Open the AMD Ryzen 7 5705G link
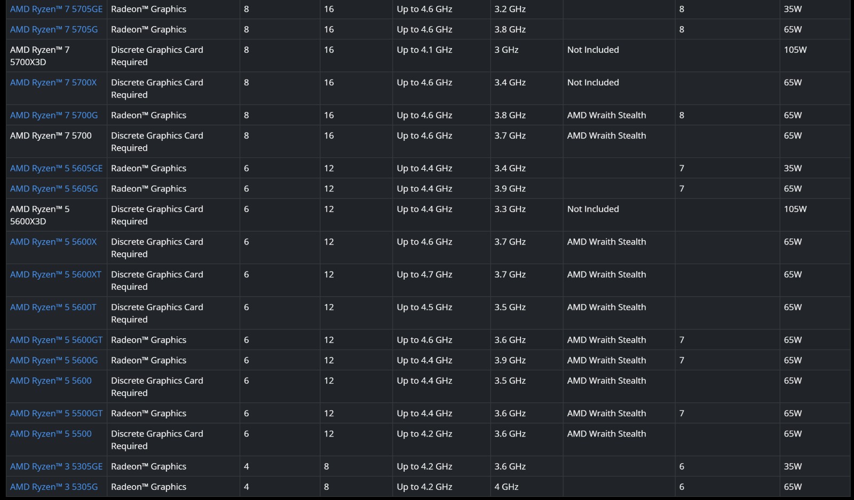854x500 pixels. pyautogui.click(x=54, y=29)
